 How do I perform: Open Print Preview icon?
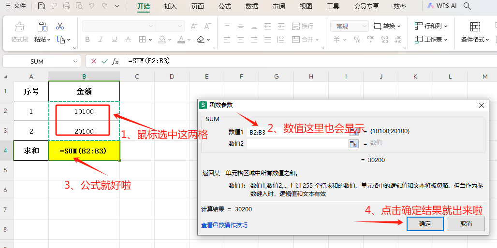click(x=79, y=6)
